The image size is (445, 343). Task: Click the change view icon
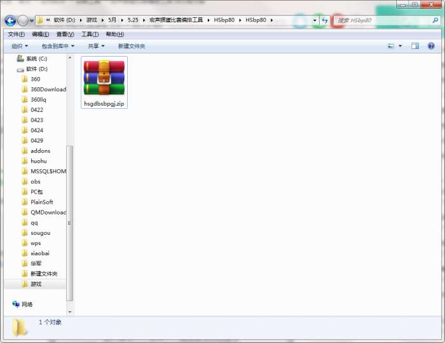pos(391,46)
